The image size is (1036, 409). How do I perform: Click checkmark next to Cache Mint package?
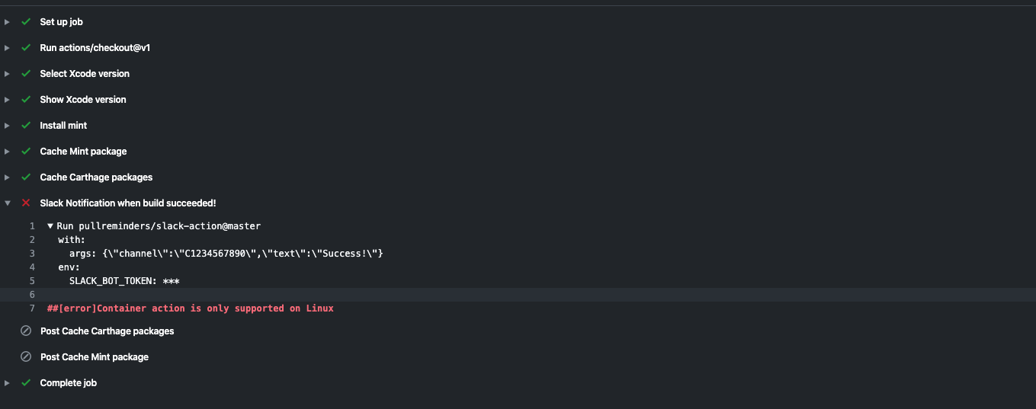(x=26, y=152)
